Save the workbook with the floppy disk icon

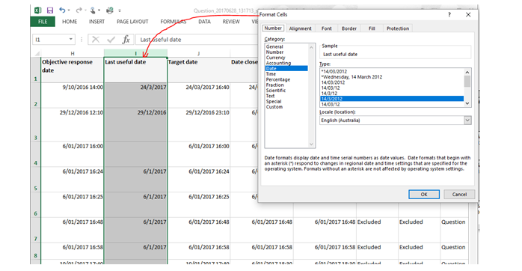point(50,10)
